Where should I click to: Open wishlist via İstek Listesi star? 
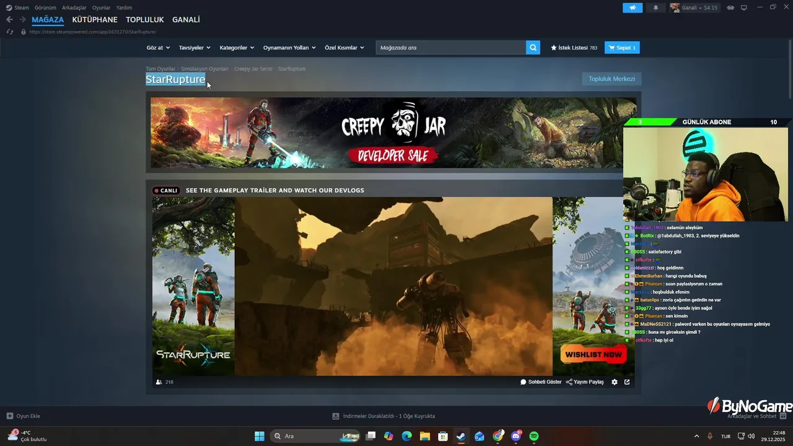coord(574,48)
